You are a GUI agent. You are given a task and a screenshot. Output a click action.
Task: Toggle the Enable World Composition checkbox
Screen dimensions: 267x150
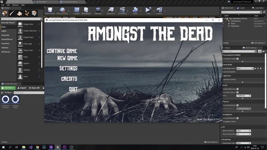(237, 89)
